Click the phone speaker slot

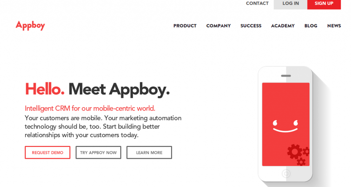click(x=286, y=76)
